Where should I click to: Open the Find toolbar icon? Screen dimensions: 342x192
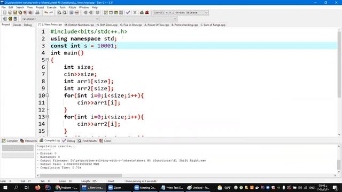point(59,13)
